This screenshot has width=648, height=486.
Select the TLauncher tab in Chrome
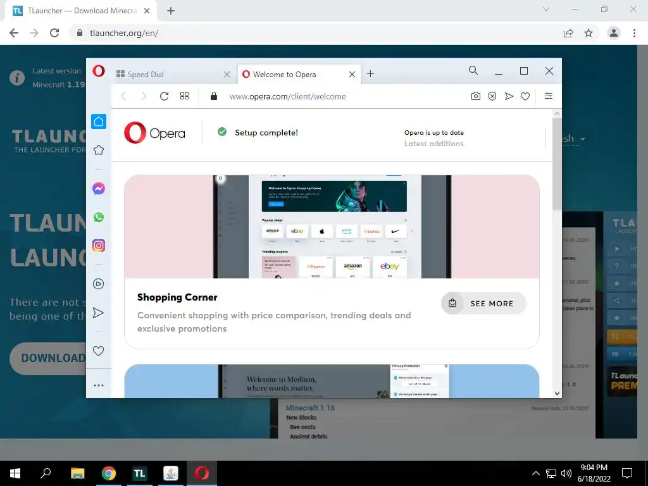click(x=81, y=11)
